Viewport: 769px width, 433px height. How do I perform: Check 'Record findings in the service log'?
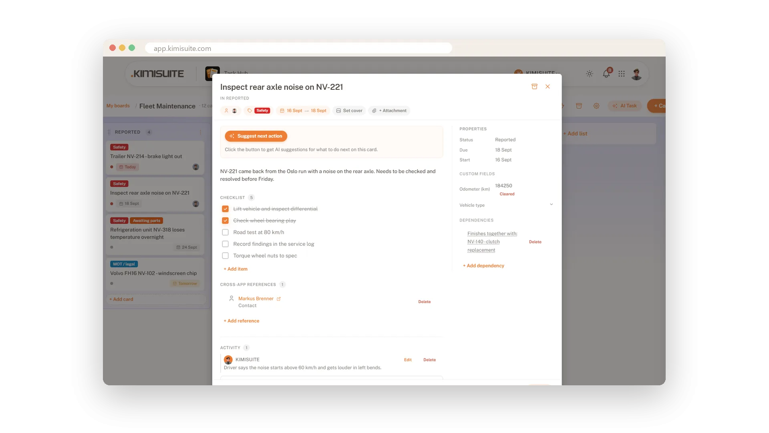(x=225, y=244)
